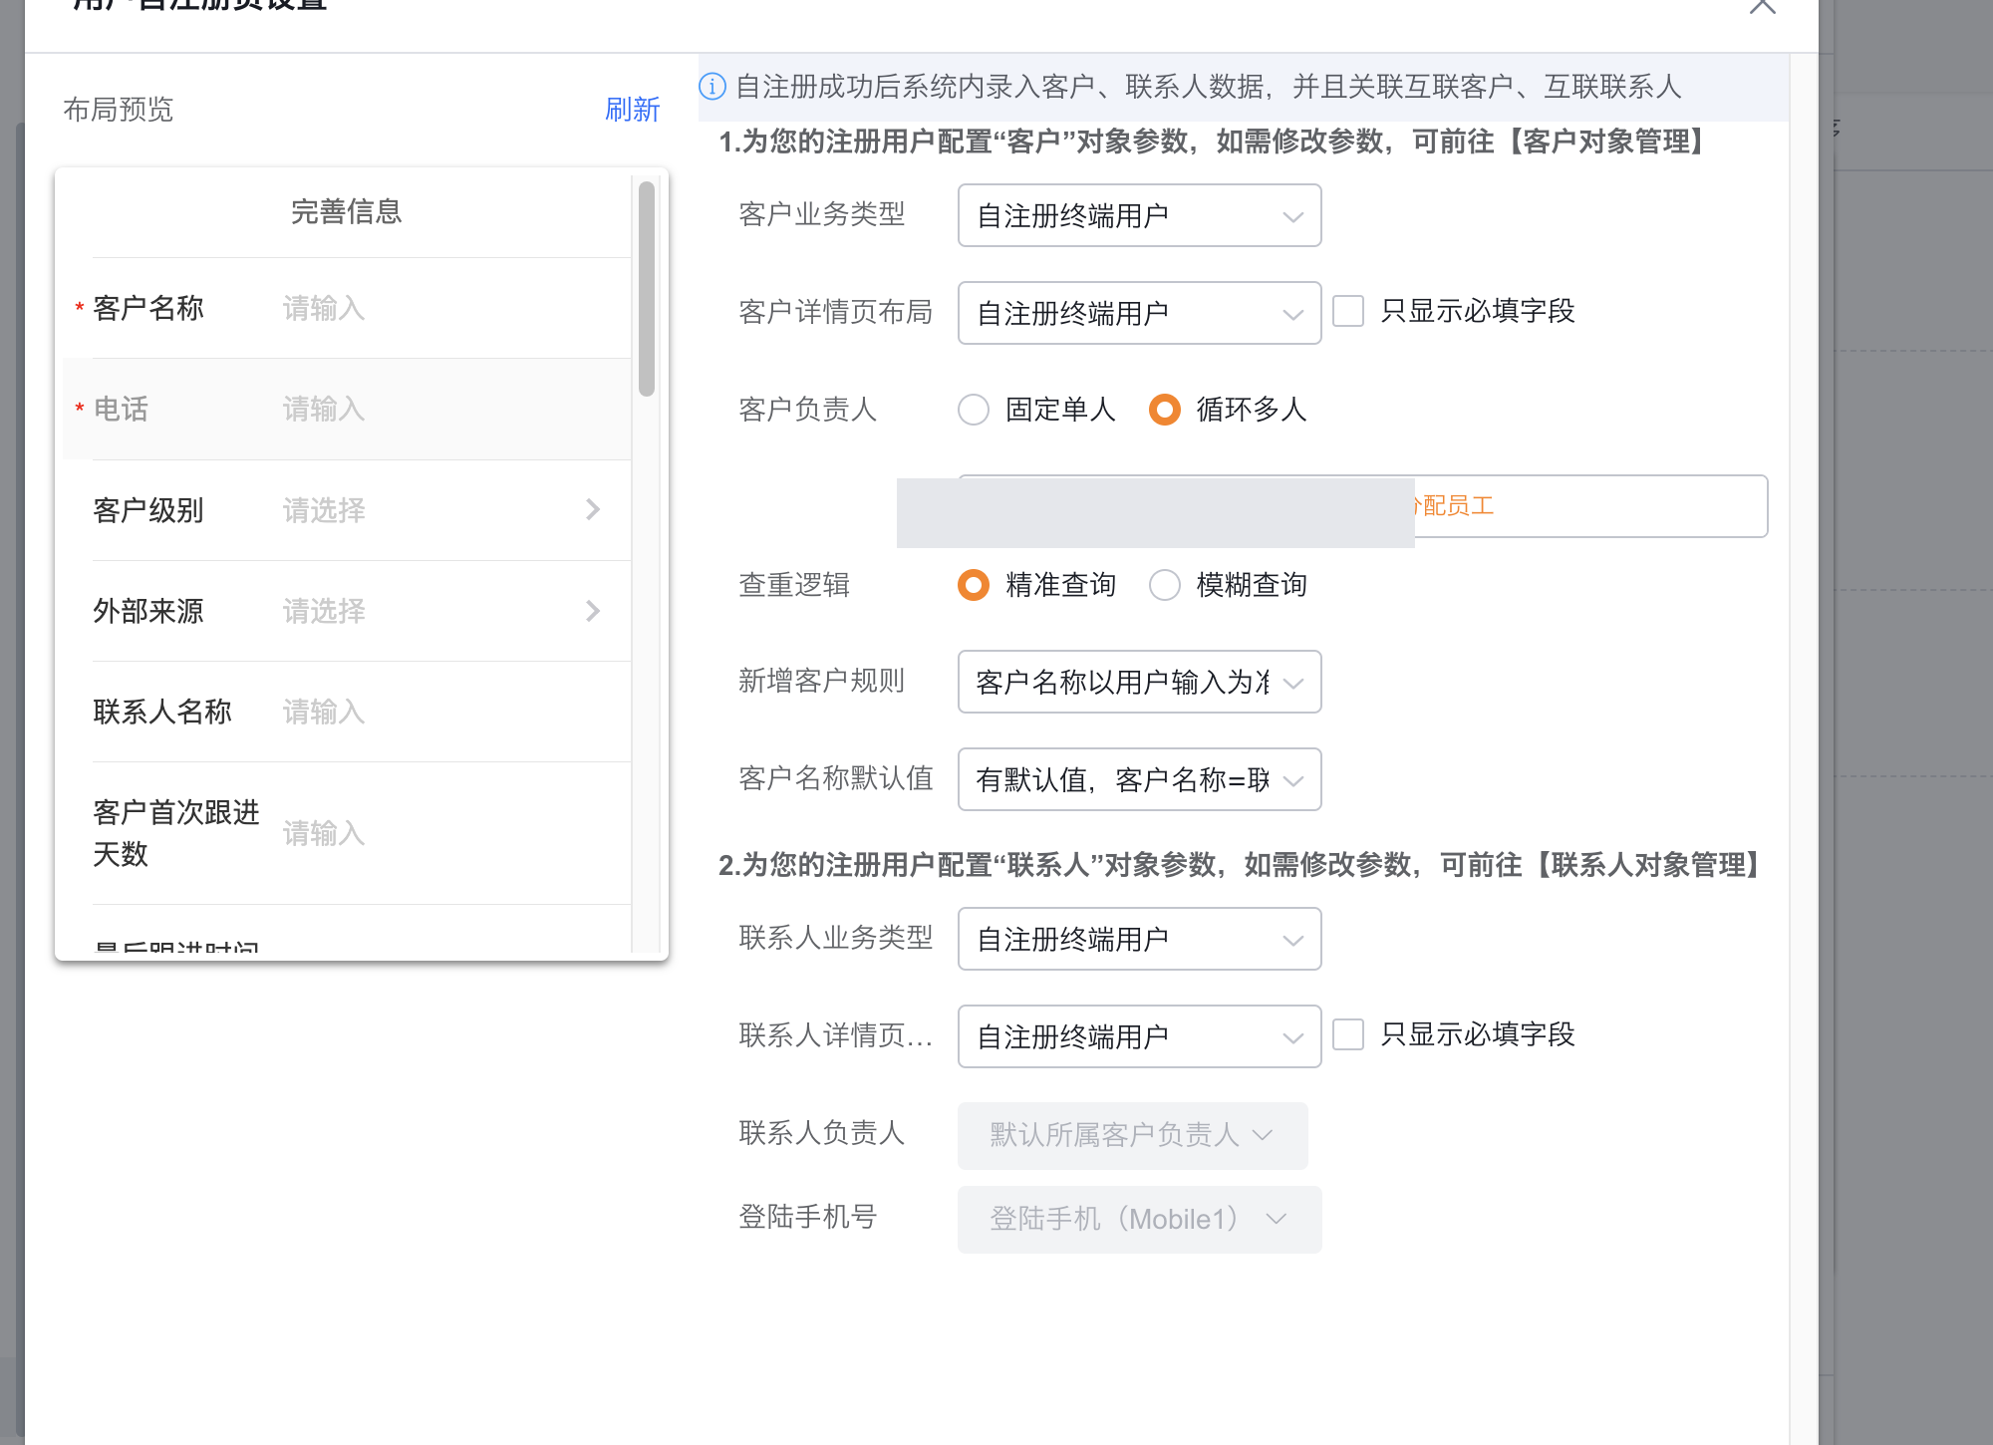Select 模糊查询 duplicate check option

(x=1165, y=585)
